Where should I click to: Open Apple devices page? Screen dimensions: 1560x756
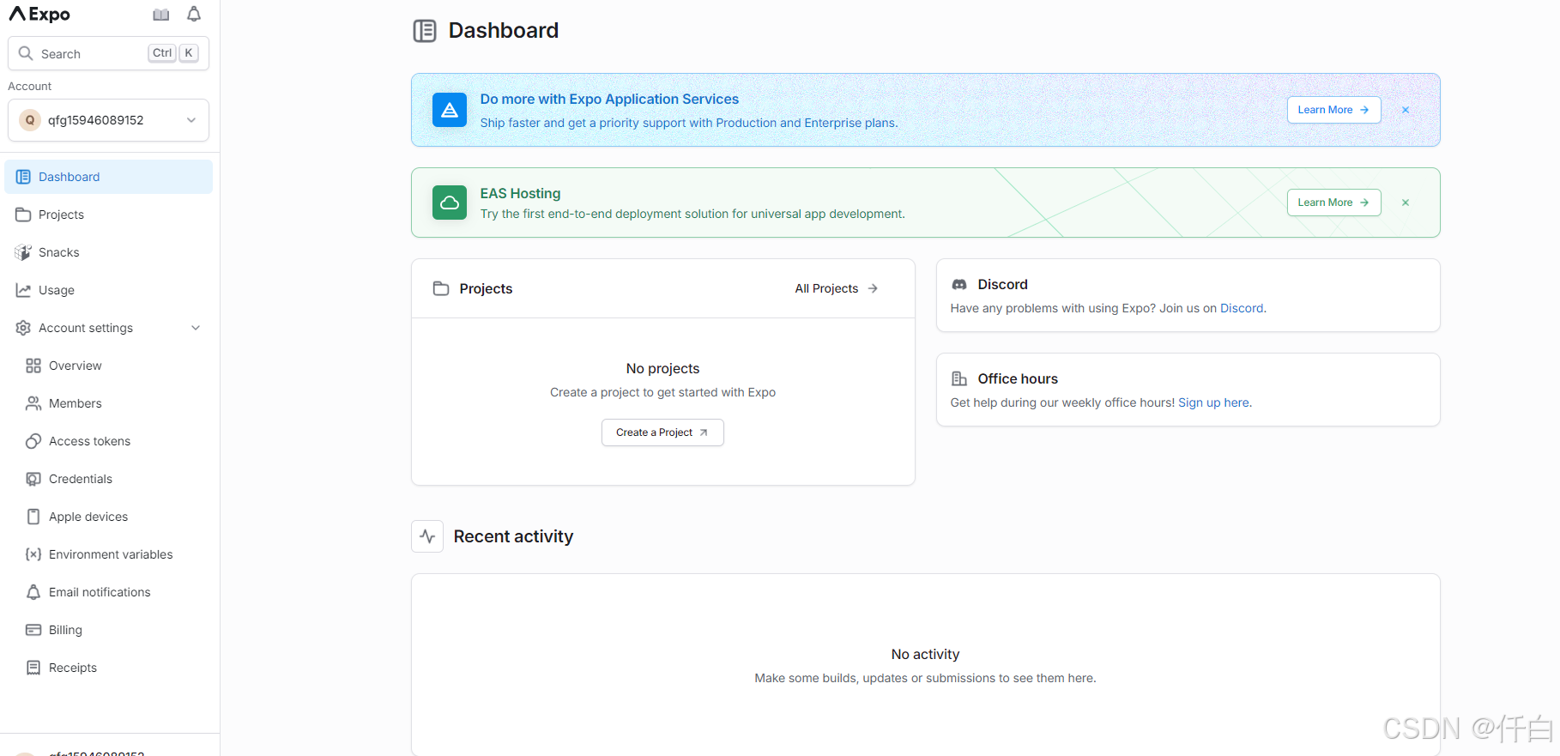point(108,517)
